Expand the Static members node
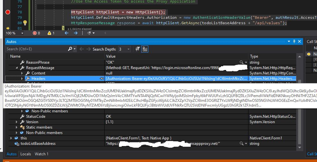The height and width of the screenshot is (162, 317). pos(17,127)
